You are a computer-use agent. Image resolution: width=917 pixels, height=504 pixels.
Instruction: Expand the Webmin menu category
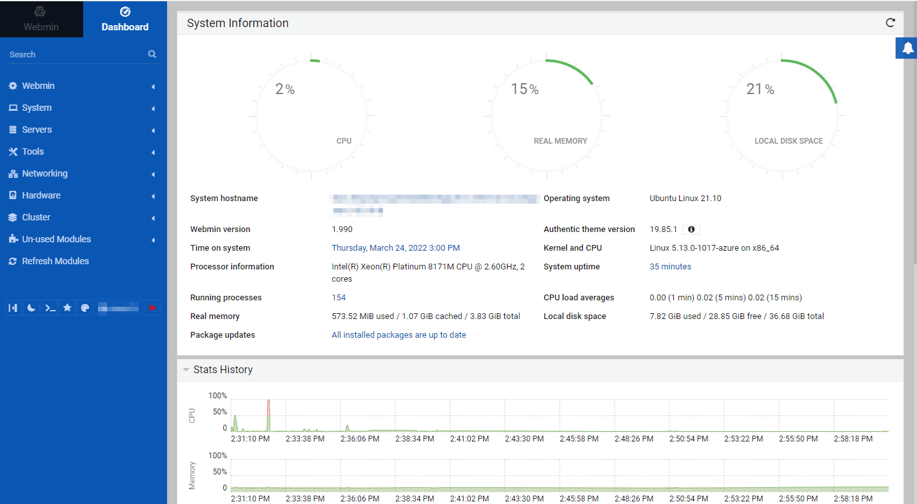click(x=39, y=86)
